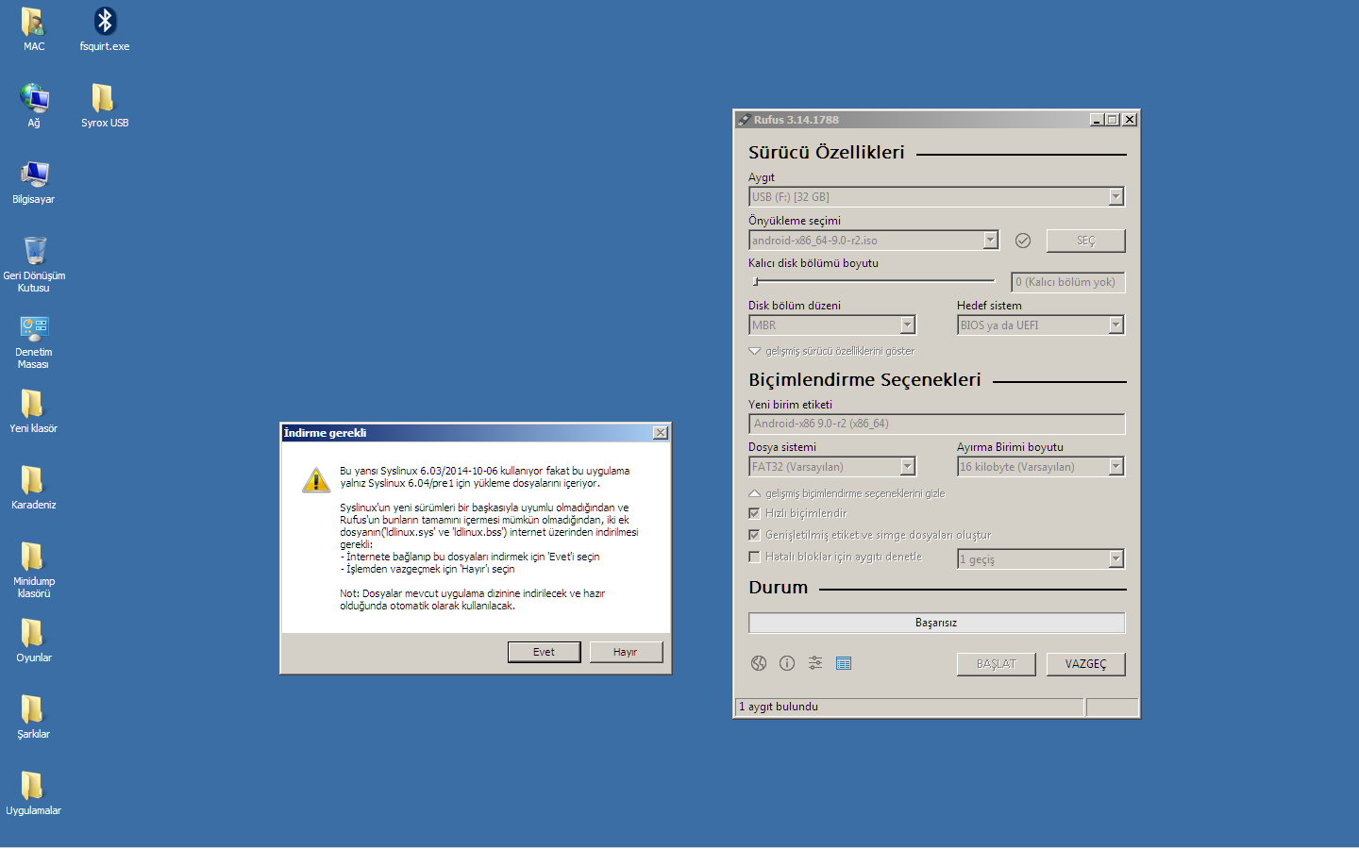Click Evet to download files
Screen dimensions: 1359x849
click(544, 652)
